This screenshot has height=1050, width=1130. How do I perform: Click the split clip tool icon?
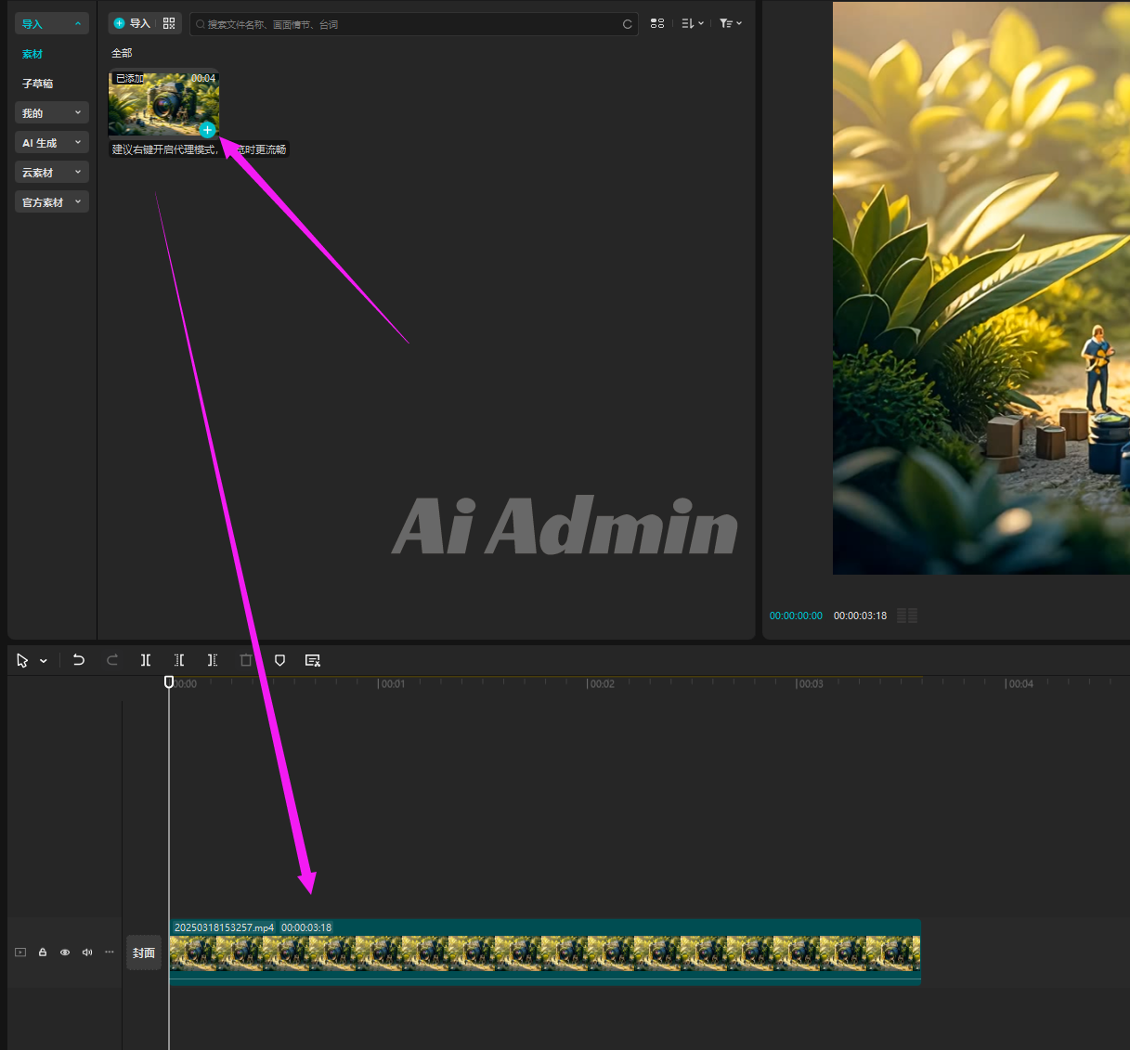coord(146,660)
